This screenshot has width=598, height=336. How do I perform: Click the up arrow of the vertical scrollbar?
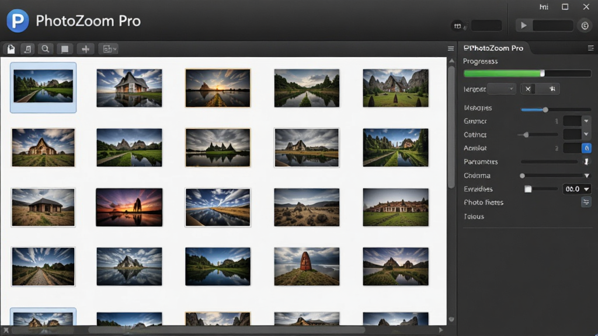click(x=451, y=61)
